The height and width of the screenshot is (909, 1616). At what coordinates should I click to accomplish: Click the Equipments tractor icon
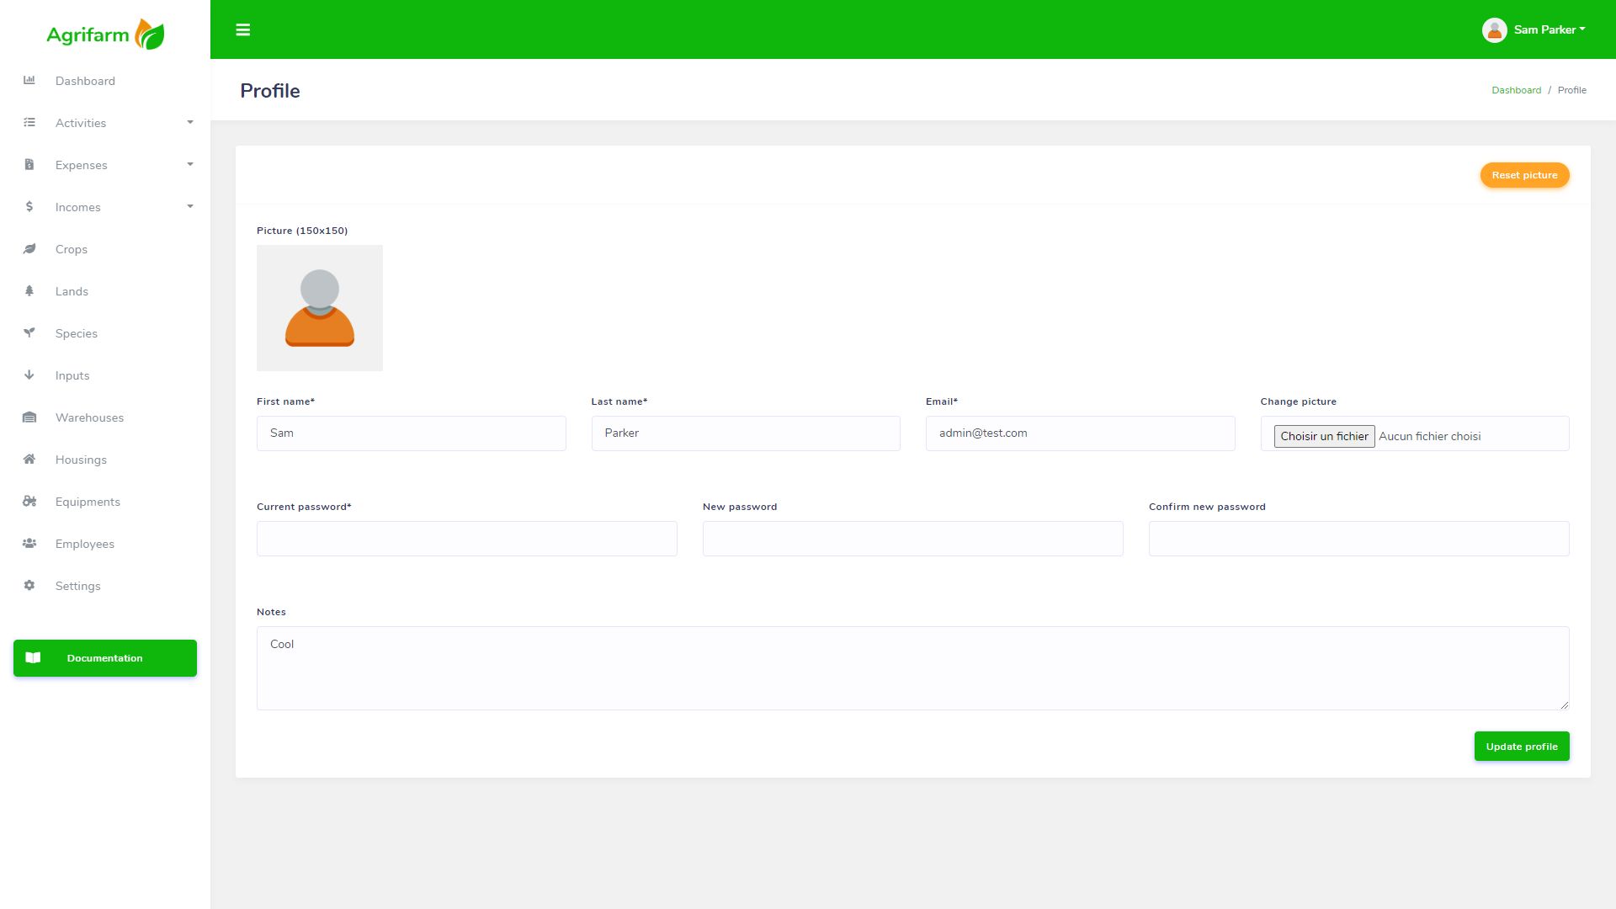point(29,502)
